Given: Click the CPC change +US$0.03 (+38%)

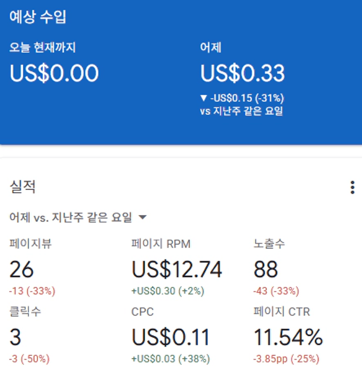Looking at the screenshot, I should pyautogui.click(x=171, y=359).
